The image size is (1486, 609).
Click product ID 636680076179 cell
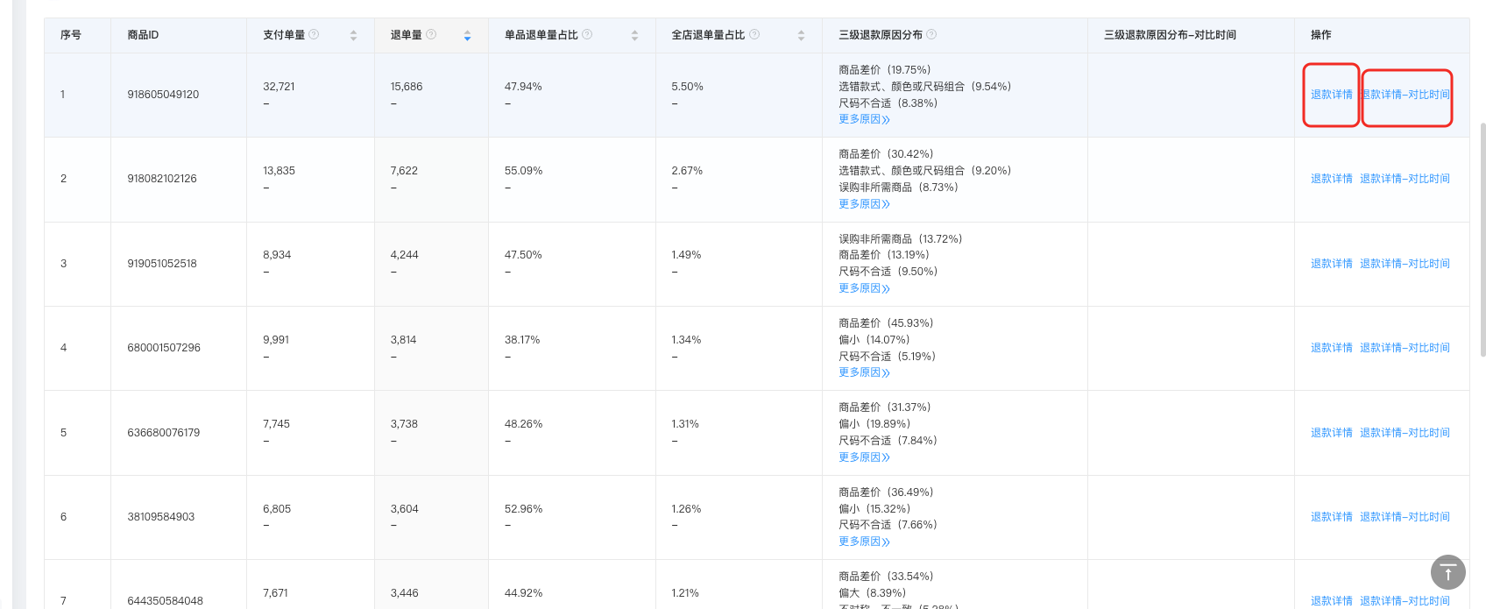(x=164, y=433)
